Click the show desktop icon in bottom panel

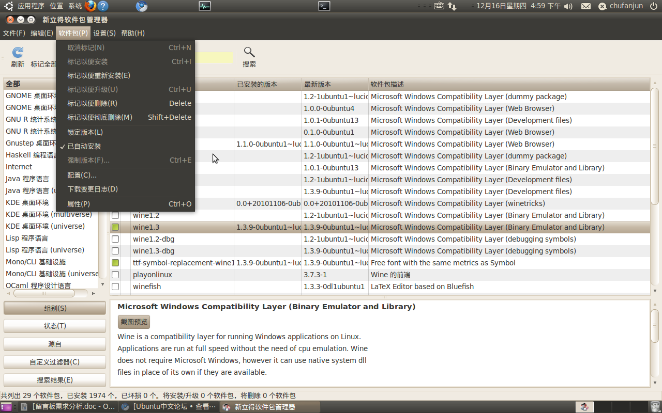click(x=6, y=407)
